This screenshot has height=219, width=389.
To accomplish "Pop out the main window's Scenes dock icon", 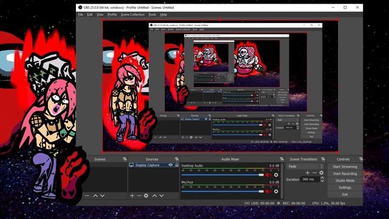I will pyautogui.click(x=125, y=159).
